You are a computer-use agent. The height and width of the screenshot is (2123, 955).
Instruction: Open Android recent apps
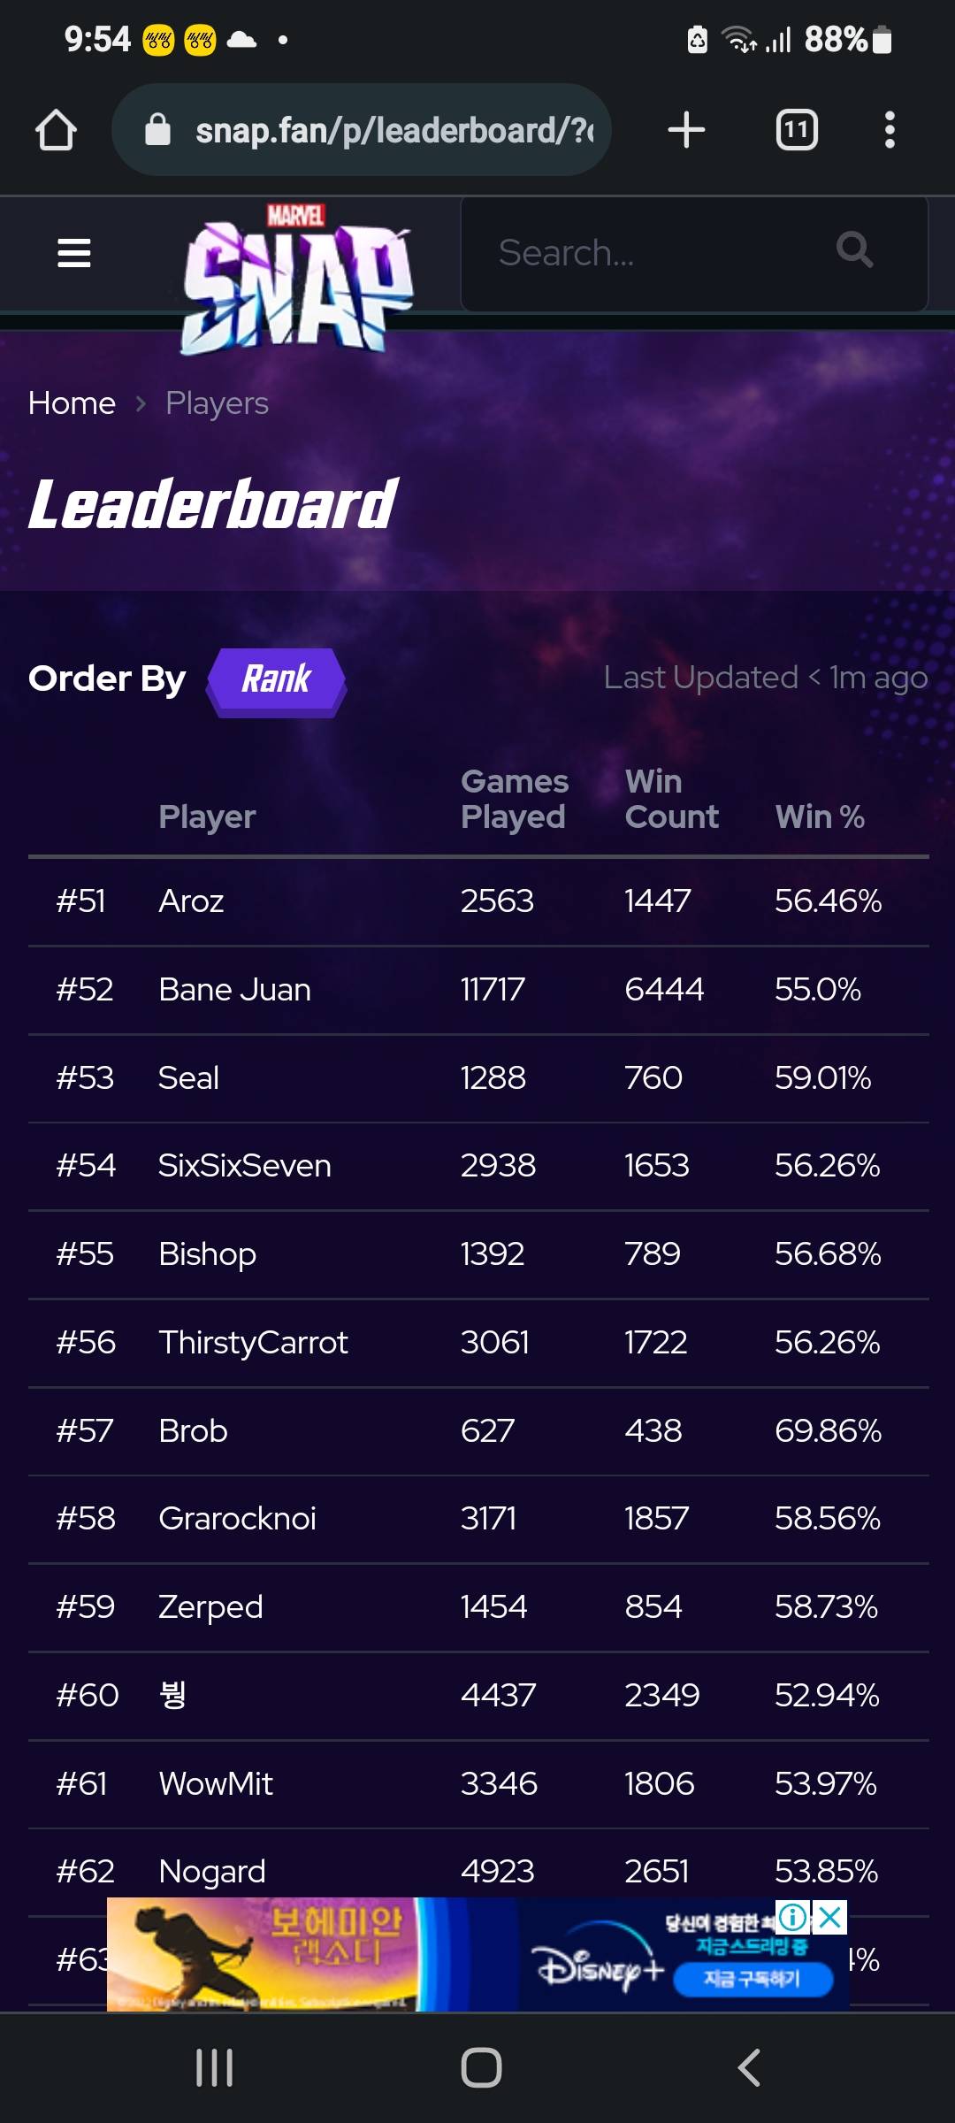click(214, 2067)
